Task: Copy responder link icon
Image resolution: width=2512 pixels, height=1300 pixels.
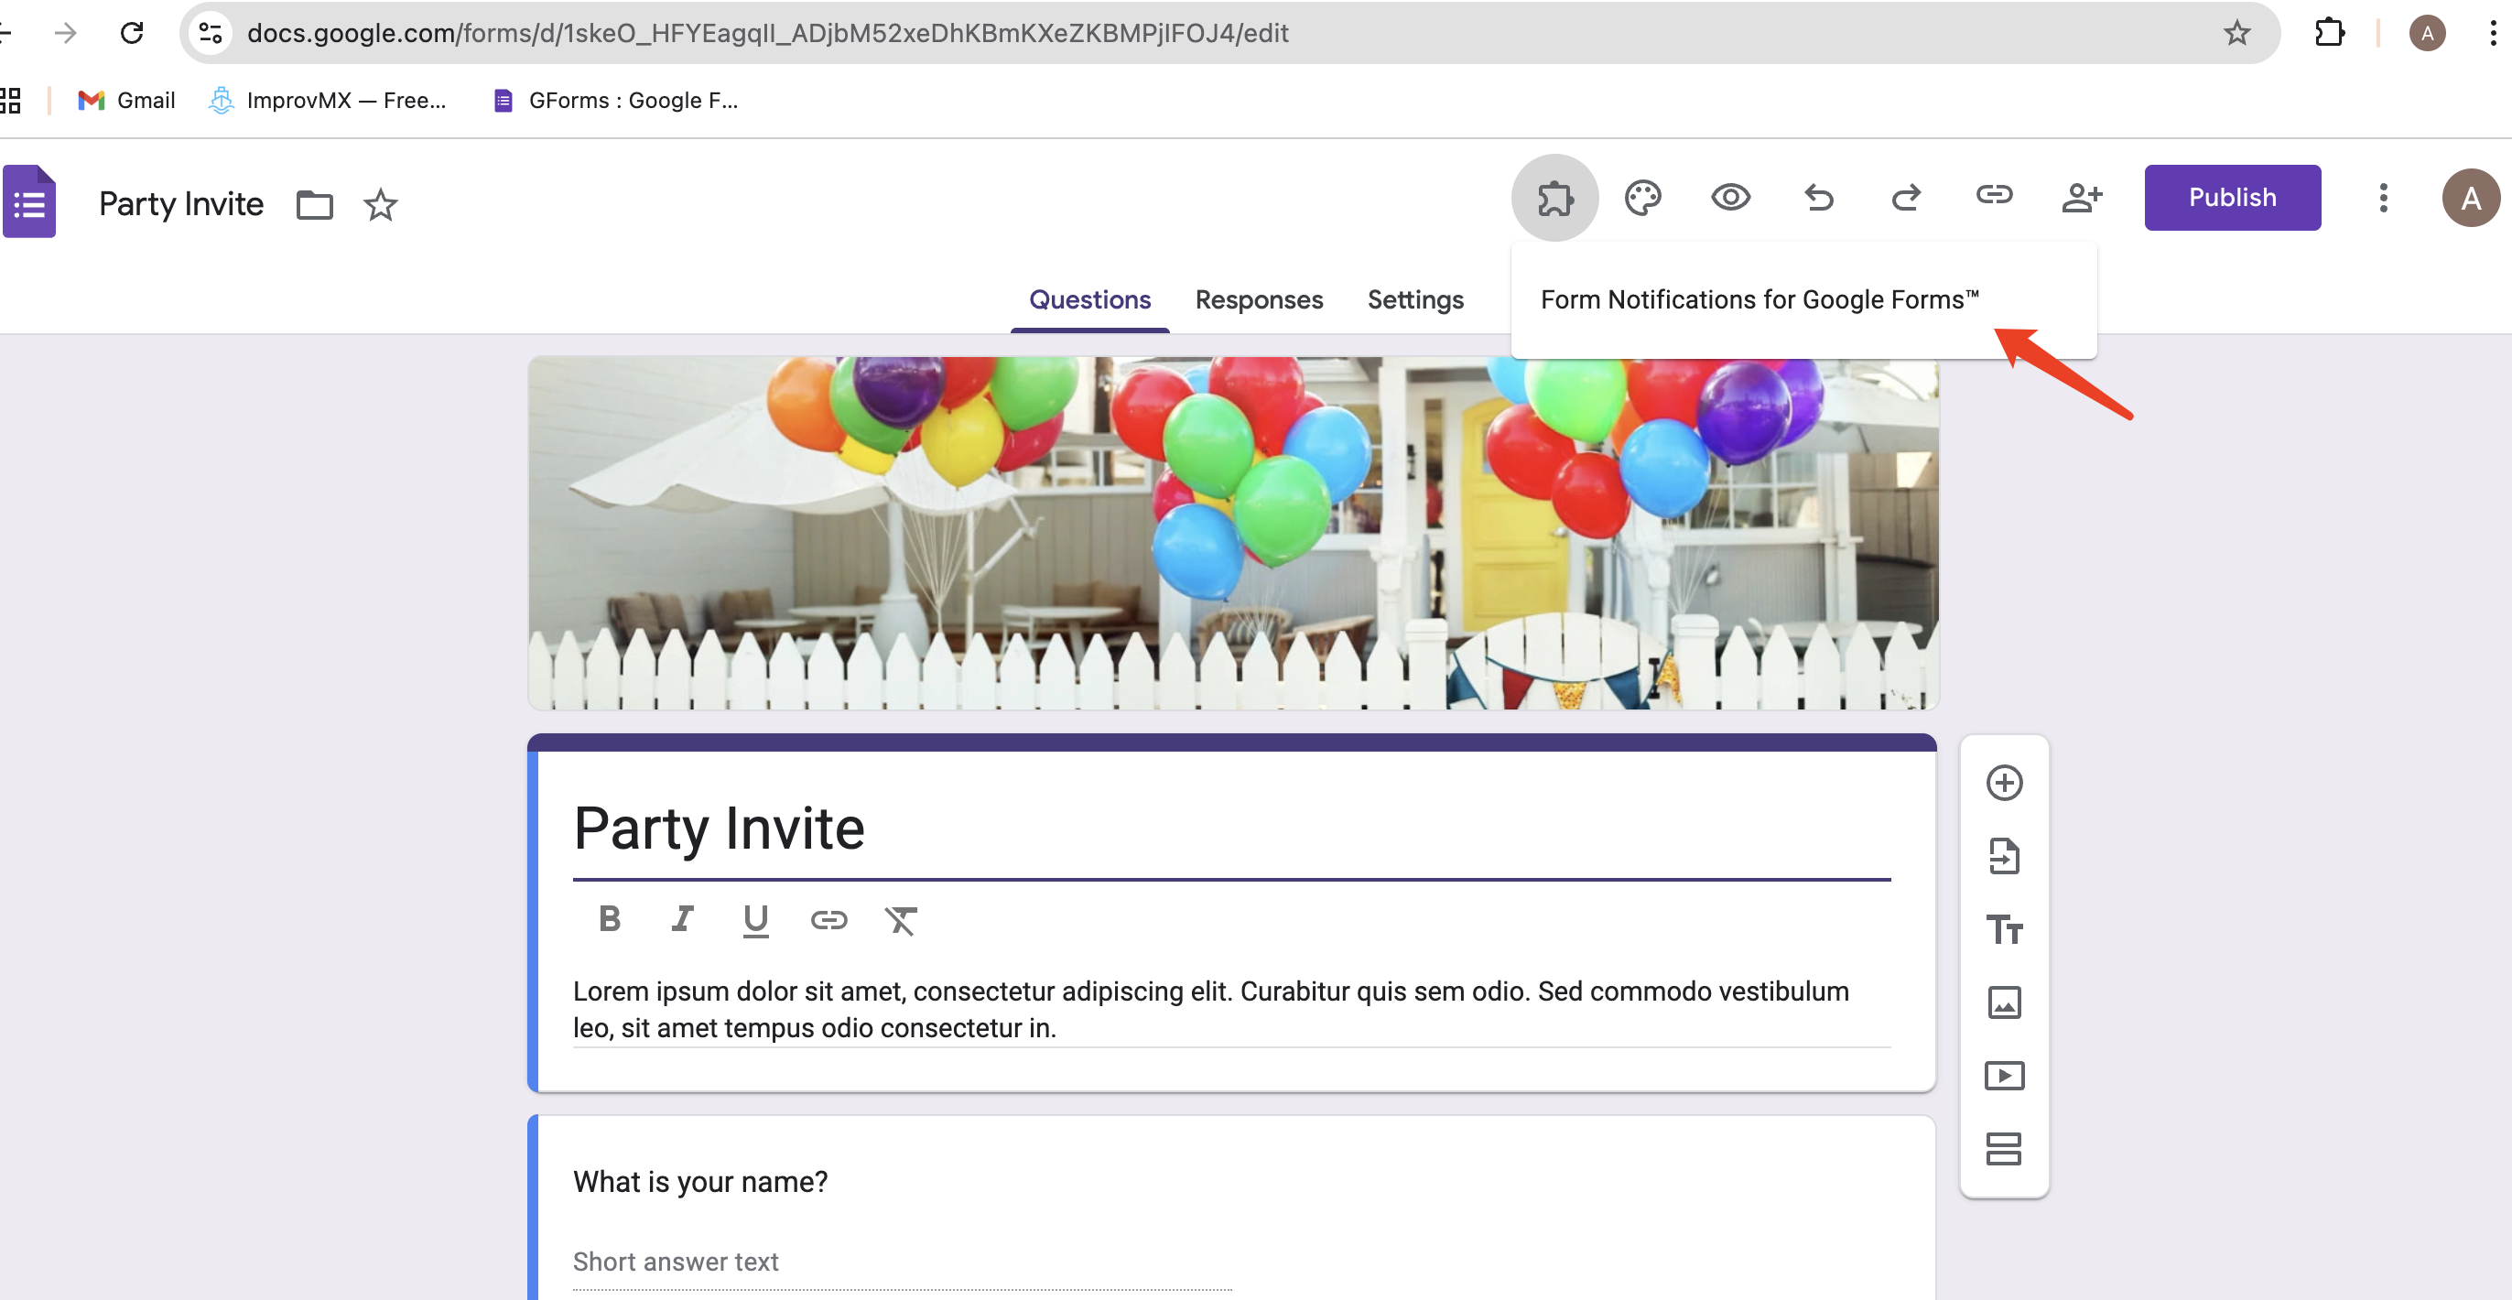Action: pos(1993,196)
